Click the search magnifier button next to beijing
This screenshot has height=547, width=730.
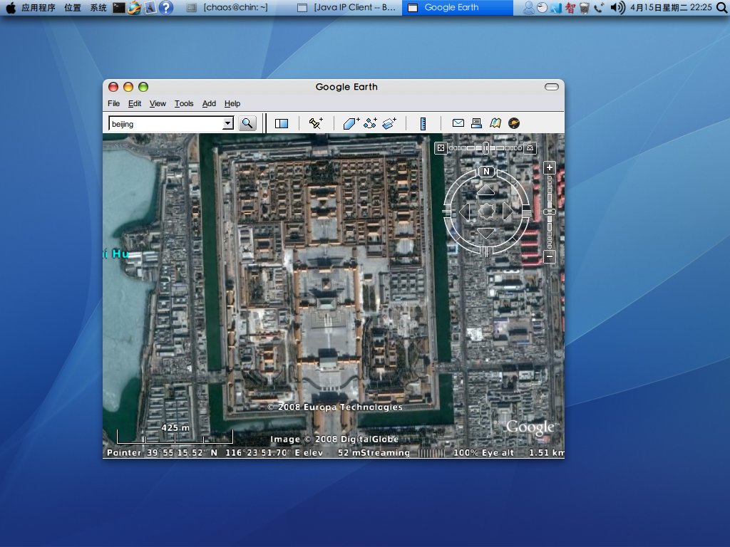pos(247,123)
